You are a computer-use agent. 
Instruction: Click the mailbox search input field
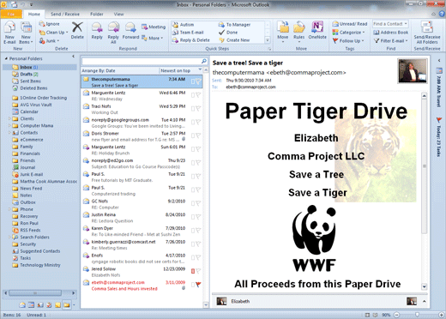142,61
